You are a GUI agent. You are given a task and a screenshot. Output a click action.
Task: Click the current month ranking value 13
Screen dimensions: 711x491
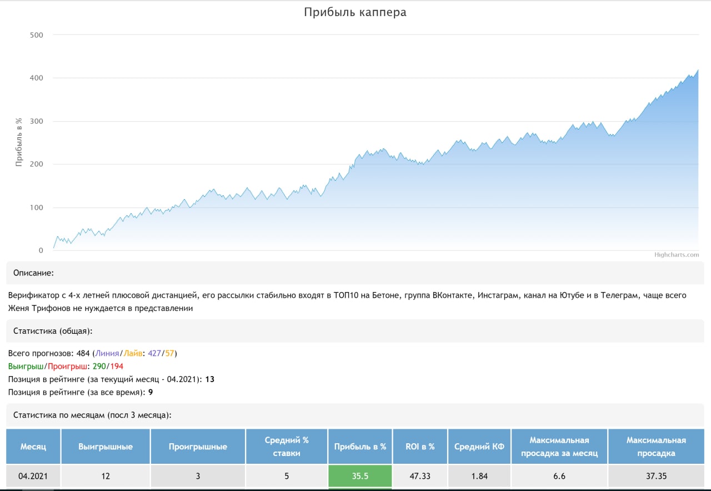pos(209,379)
